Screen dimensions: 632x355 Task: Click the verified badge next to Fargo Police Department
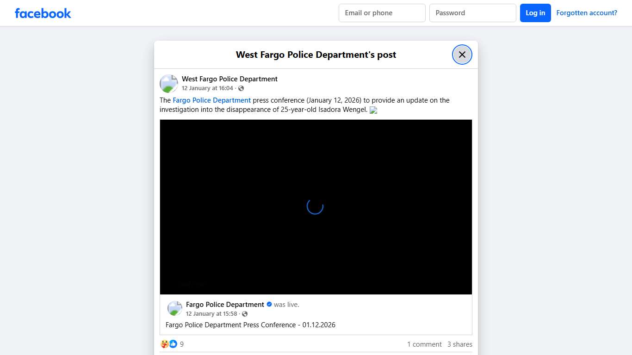pos(269,304)
